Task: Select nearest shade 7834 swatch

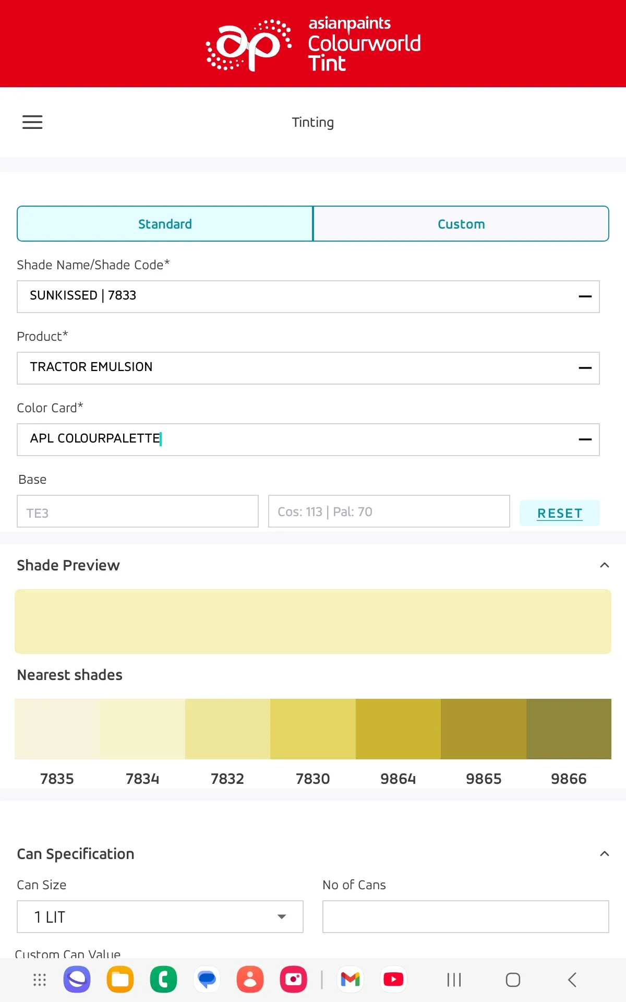Action: click(x=142, y=729)
